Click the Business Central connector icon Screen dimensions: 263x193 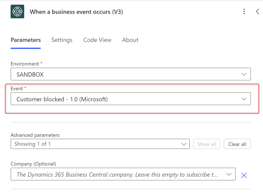[x=17, y=12]
